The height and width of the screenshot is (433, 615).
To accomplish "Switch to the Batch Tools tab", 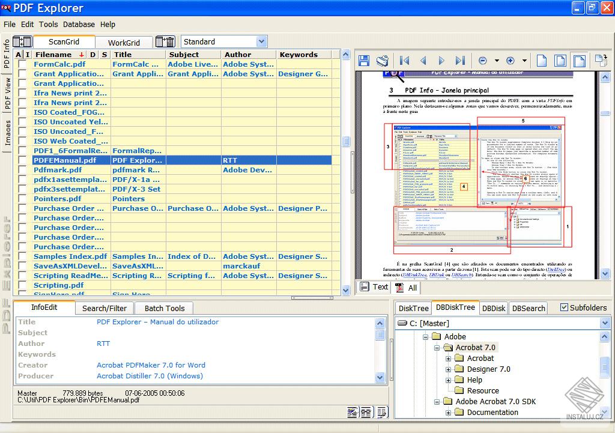I will click(163, 308).
